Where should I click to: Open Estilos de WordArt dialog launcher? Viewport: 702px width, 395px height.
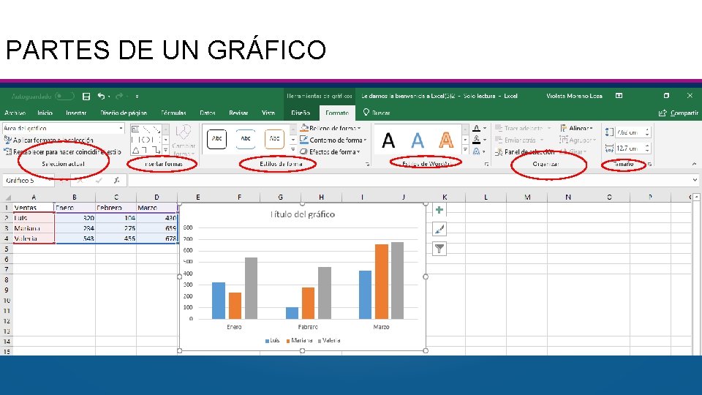(x=487, y=165)
